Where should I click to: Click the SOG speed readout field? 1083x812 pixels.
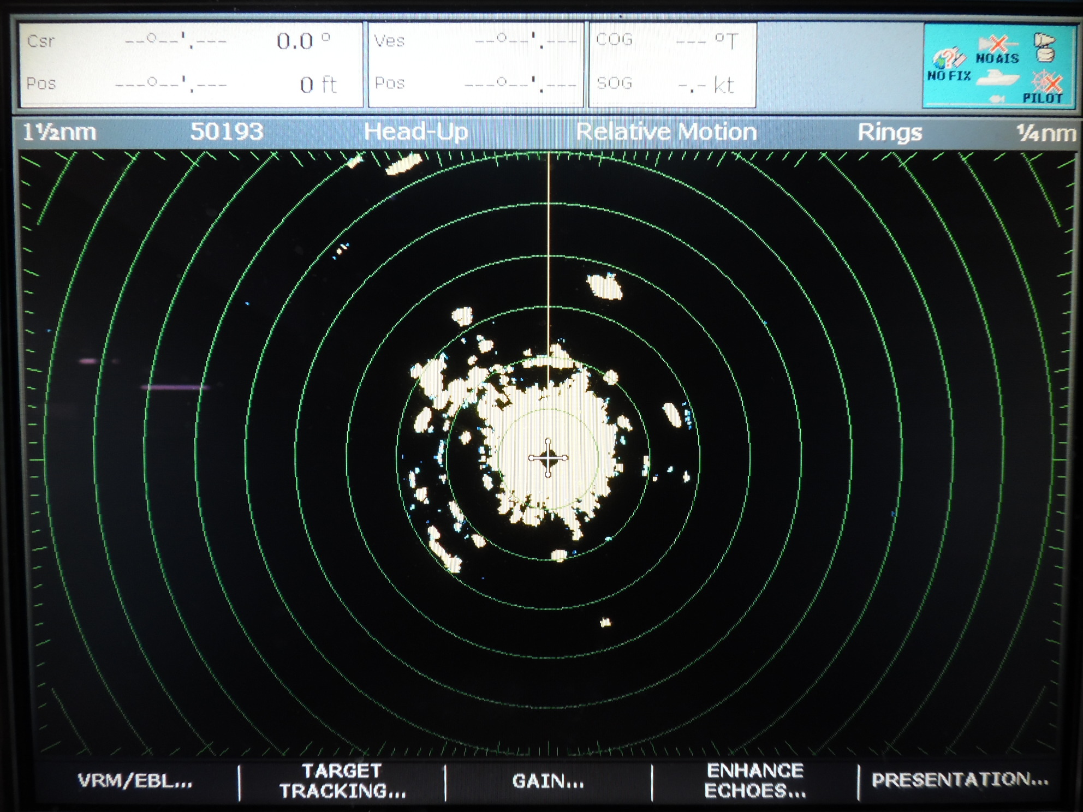click(x=667, y=85)
